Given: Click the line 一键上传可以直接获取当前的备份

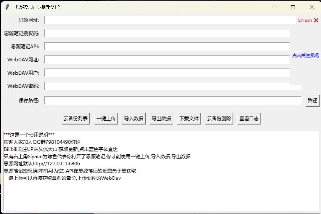Looking at the screenshot, I should [62, 178].
